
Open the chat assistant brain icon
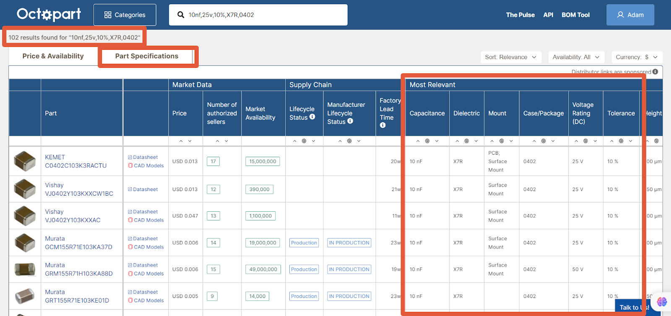click(662, 302)
